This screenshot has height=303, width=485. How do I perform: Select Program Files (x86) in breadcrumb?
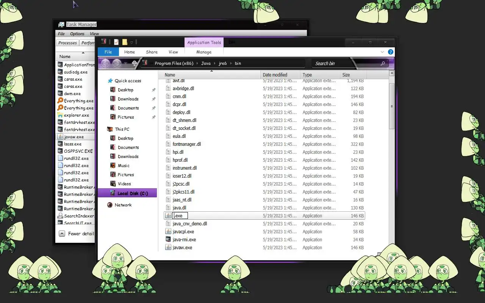tap(174, 63)
